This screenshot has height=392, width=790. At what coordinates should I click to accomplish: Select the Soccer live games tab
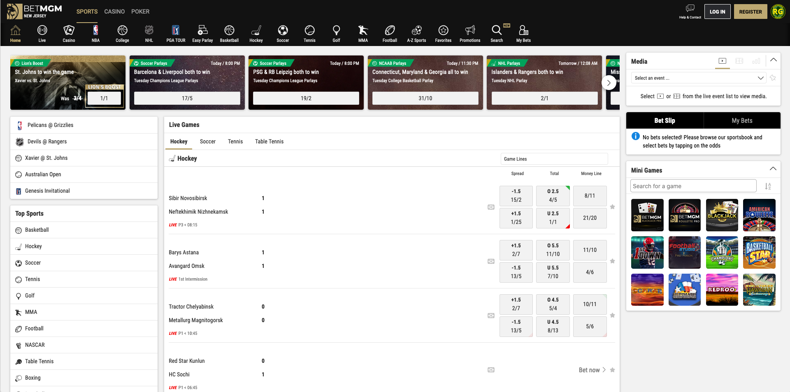pos(208,141)
